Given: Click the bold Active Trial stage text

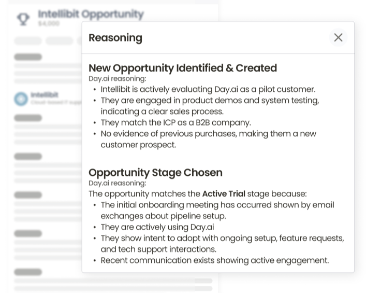Looking at the screenshot, I should tap(224, 194).
